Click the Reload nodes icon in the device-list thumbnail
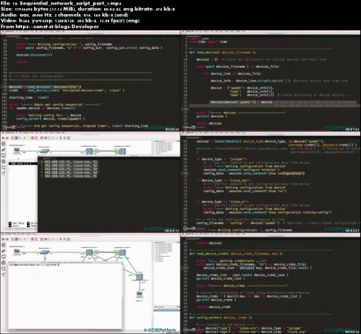 pyautogui.click(x=36, y=137)
